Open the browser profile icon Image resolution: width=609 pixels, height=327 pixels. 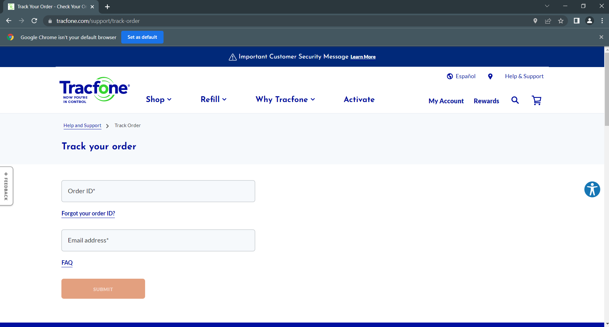[589, 21]
